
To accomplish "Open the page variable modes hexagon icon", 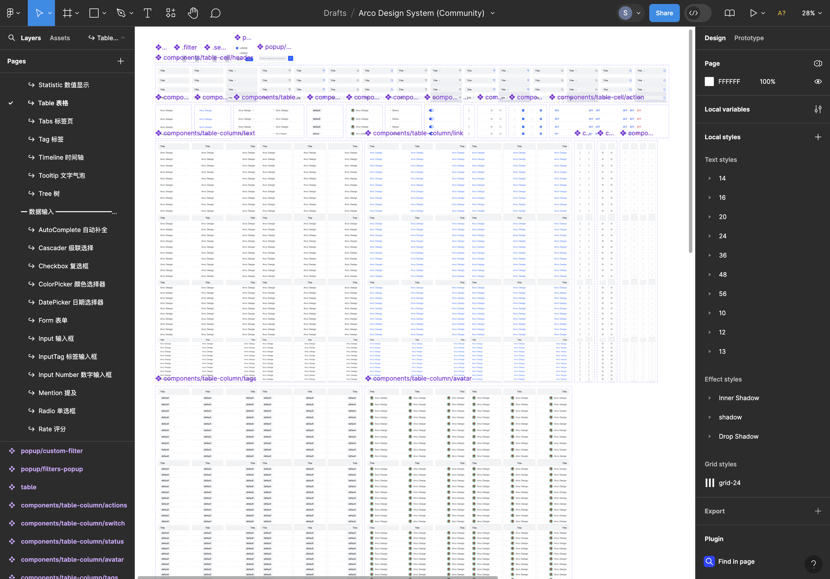I will tap(818, 63).
